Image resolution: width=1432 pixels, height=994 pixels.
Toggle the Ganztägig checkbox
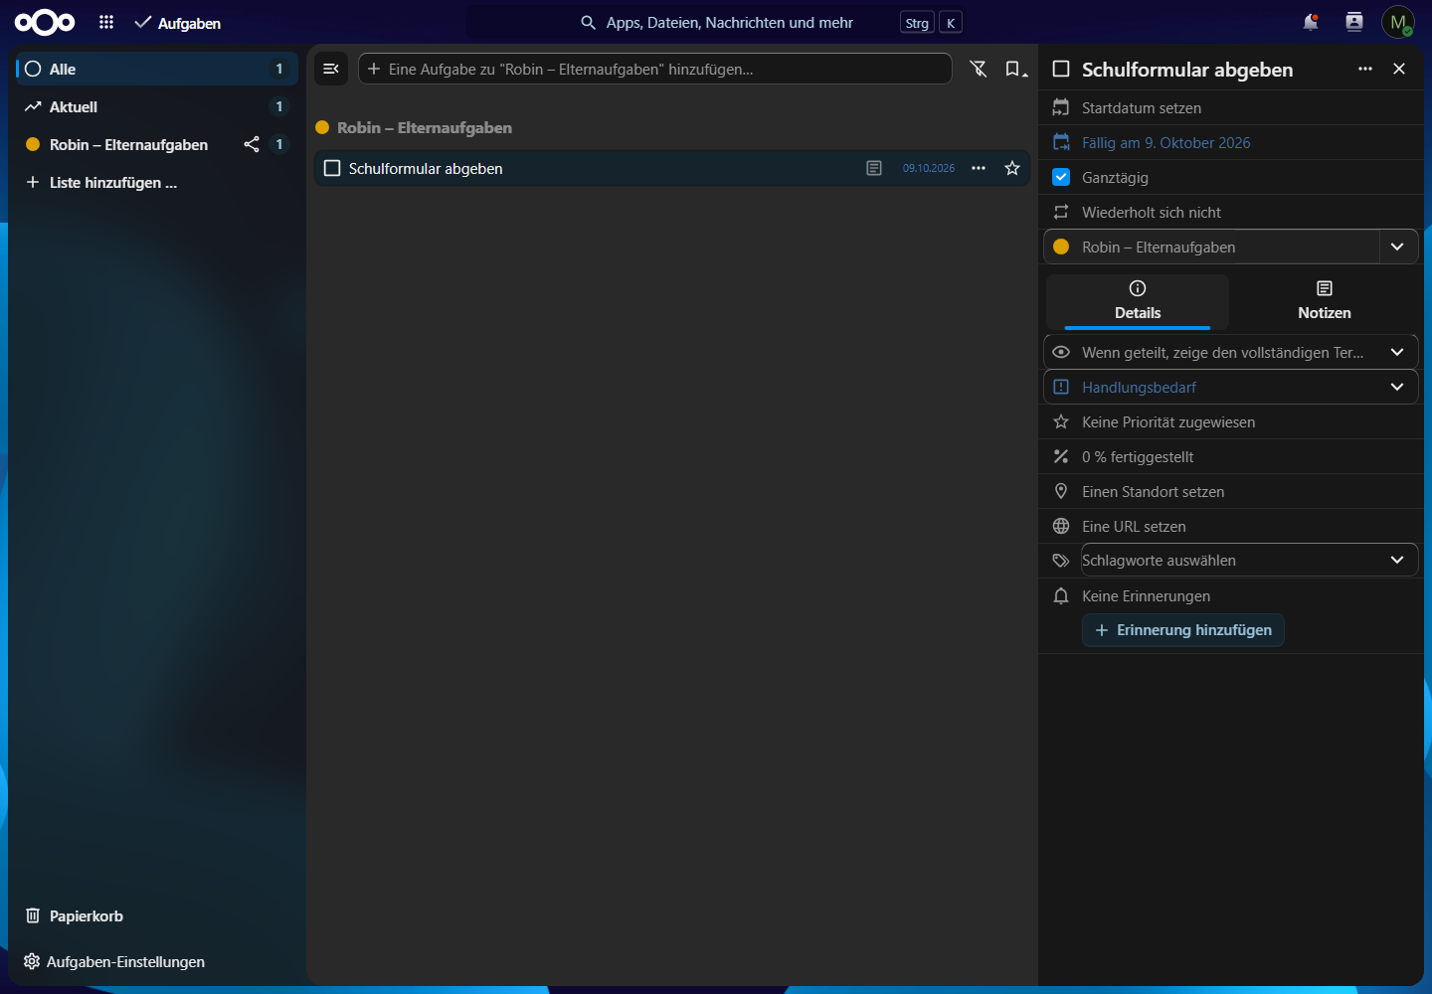tap(1061, 177)
